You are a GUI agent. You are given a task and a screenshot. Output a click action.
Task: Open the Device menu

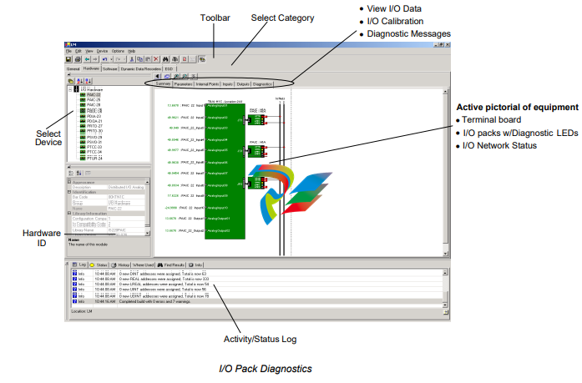tap(102, 51)
